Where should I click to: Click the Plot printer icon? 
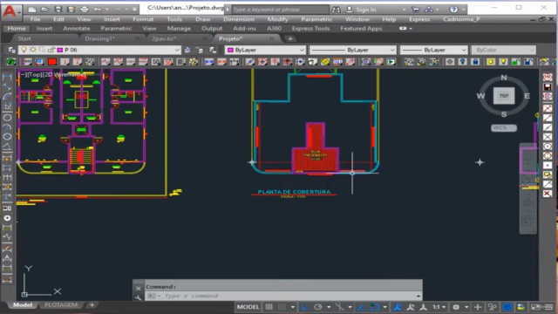pyautogui.click(x=85, y=10)
